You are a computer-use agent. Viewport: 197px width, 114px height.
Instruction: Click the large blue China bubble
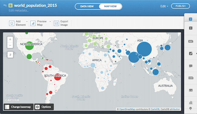click(x=144, y=49)
